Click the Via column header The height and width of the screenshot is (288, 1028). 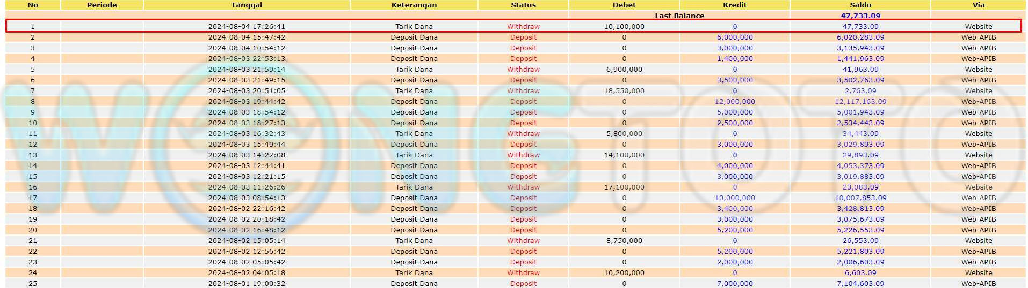tap(979, 5)
